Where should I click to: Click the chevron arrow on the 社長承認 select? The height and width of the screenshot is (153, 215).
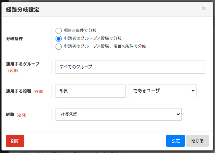[x=178, y=115]
